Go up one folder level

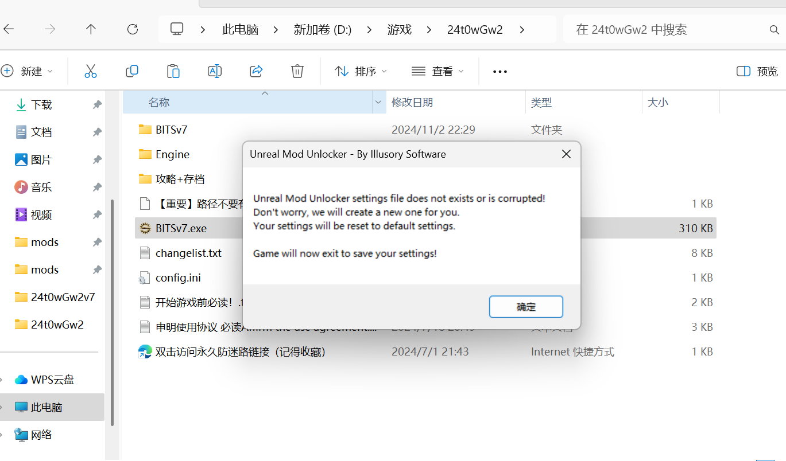[91, 29]
